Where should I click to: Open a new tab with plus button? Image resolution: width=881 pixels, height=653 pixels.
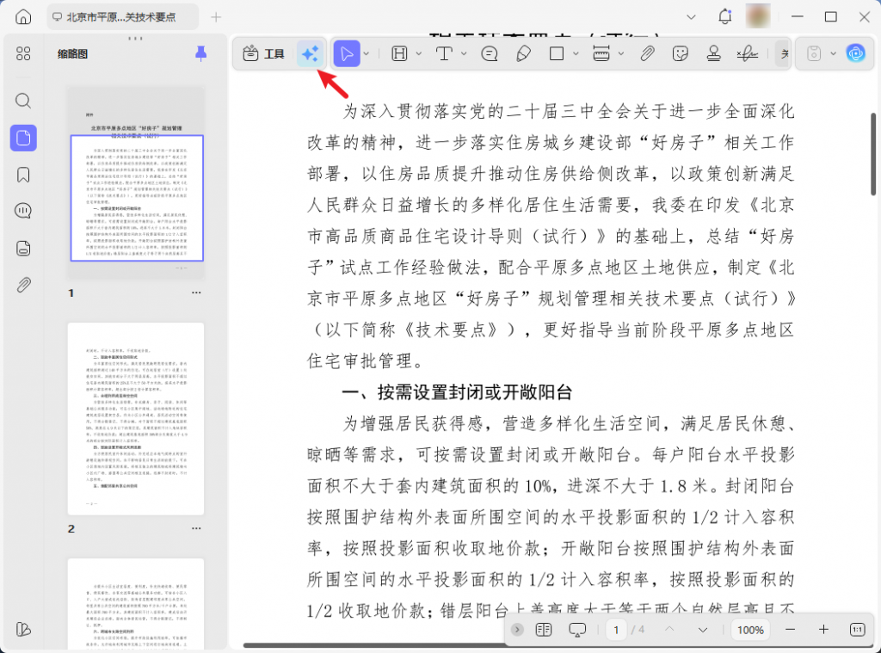click(216, 17)
